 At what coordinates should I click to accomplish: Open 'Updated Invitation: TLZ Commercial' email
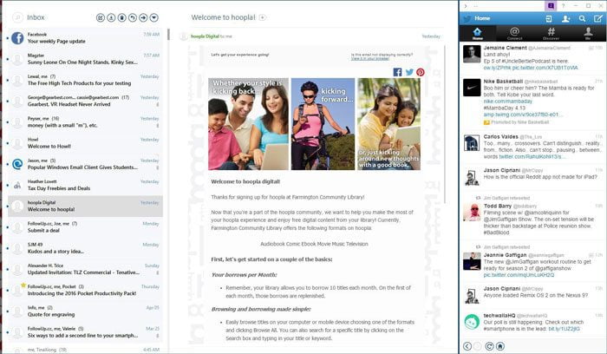point(85,269)
